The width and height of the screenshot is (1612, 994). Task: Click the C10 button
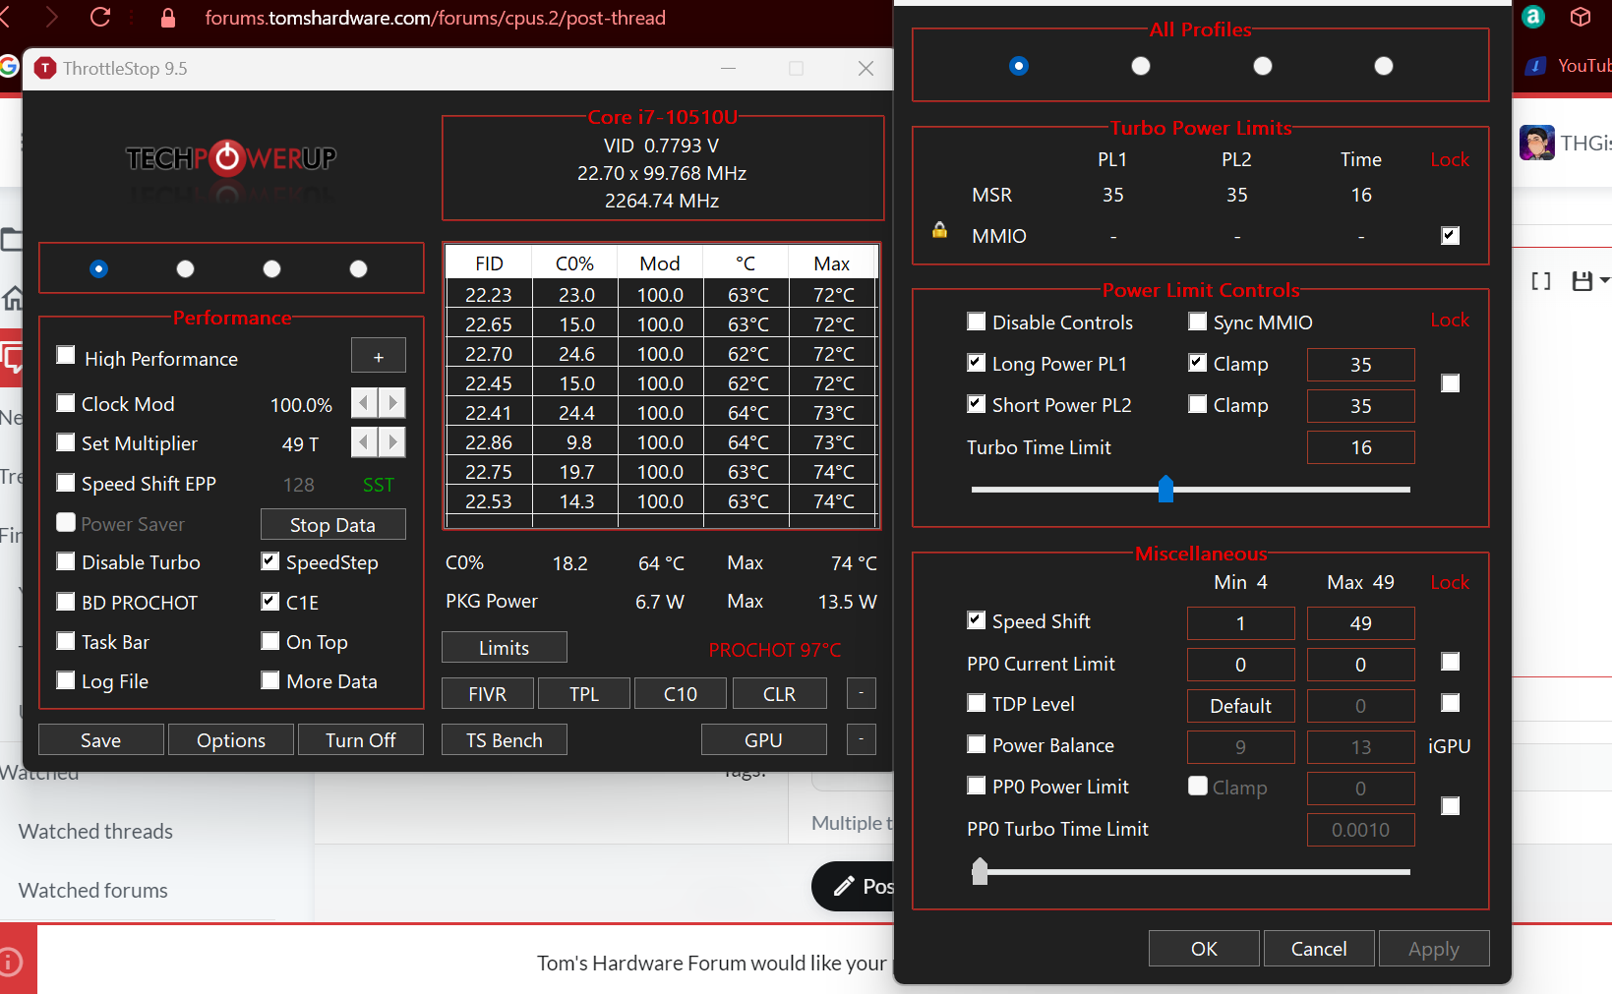[681, 694]
